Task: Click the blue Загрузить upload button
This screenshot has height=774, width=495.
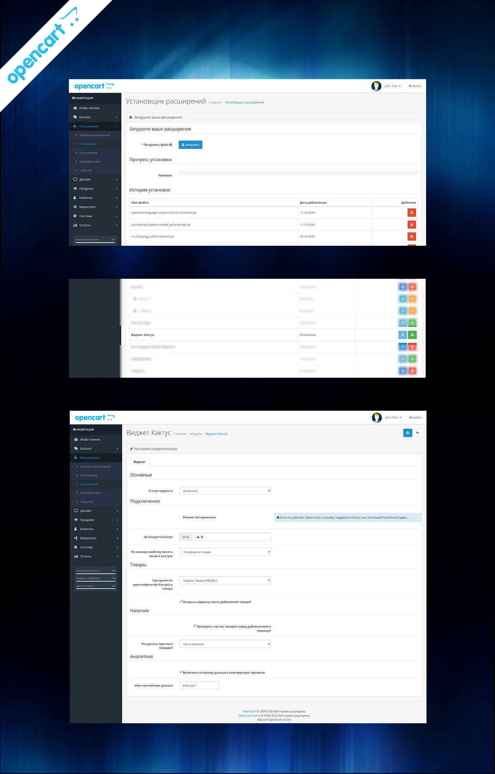Action: 191,145
